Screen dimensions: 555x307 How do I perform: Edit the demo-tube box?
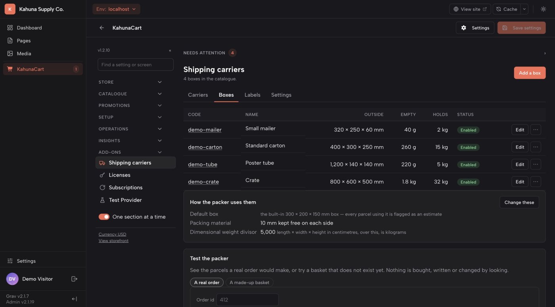[x=520, y=164]
